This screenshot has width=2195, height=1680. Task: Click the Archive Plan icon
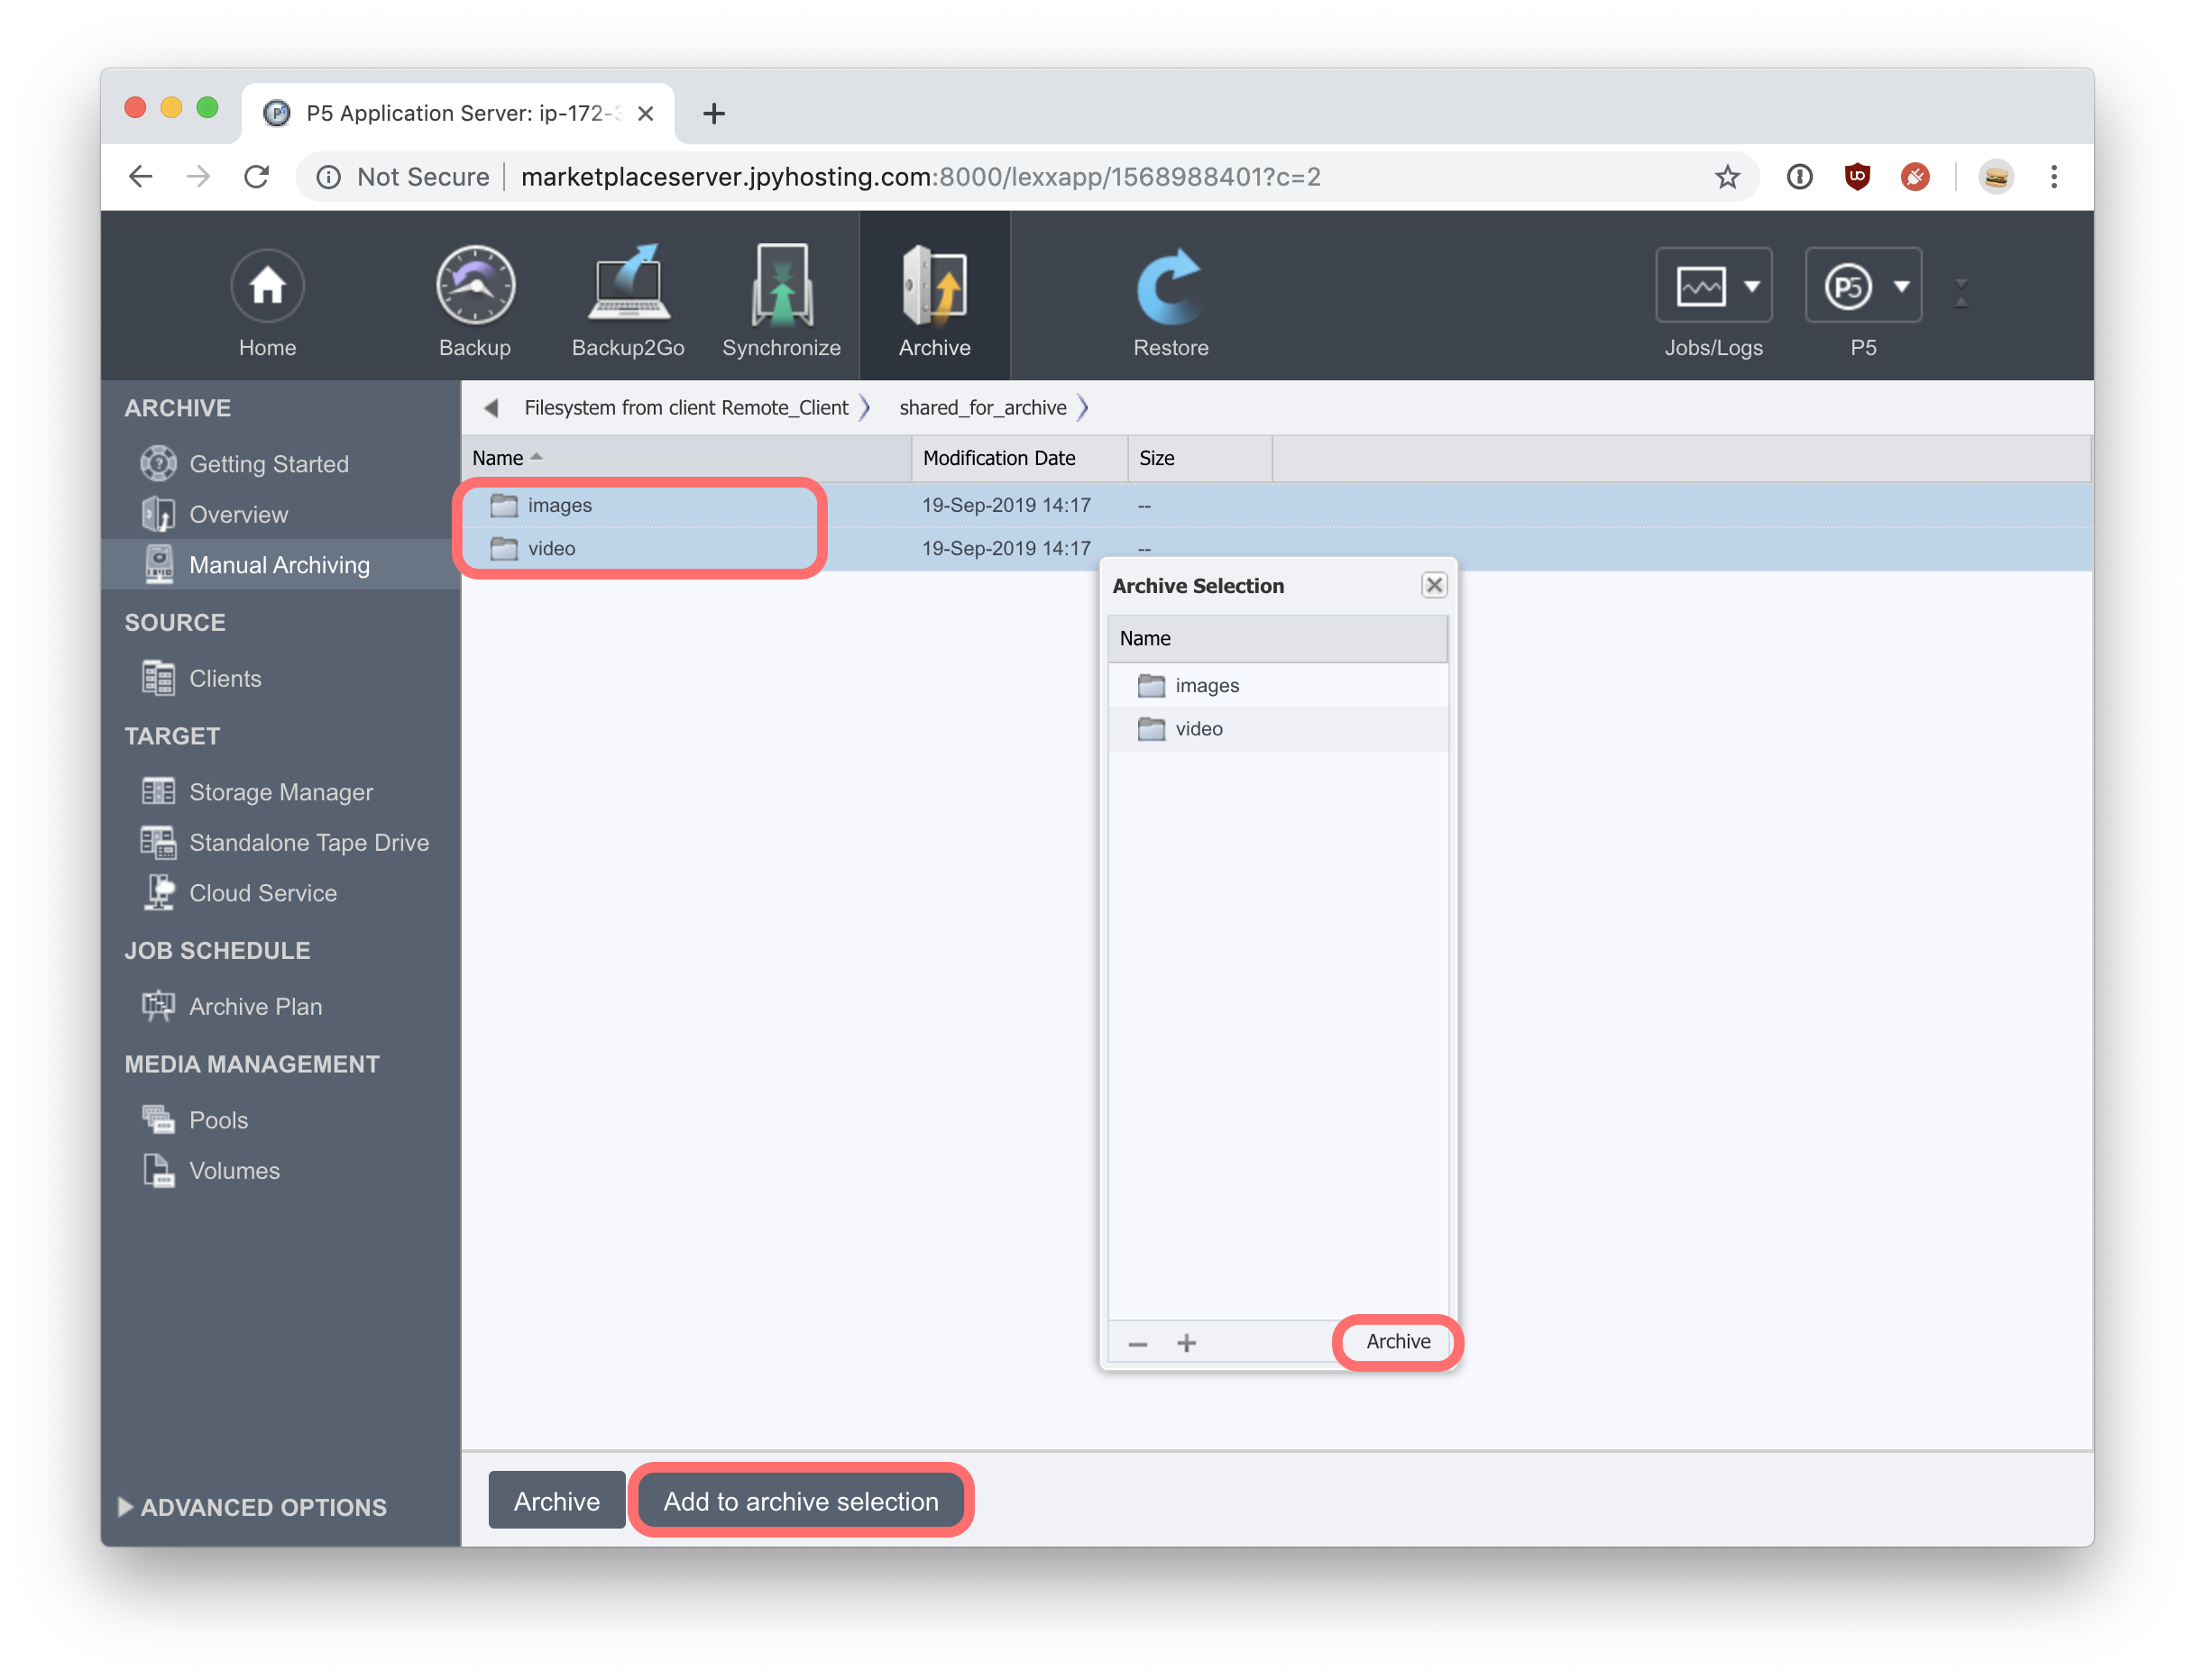pyautogui.click(x=158, y=1005)
